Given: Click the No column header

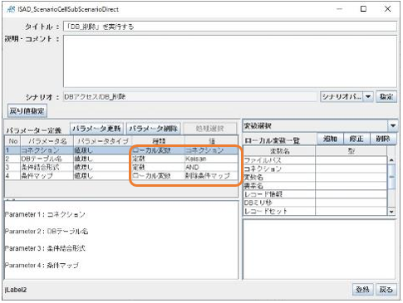Looking at the screenshot, I should pos(13,141).
